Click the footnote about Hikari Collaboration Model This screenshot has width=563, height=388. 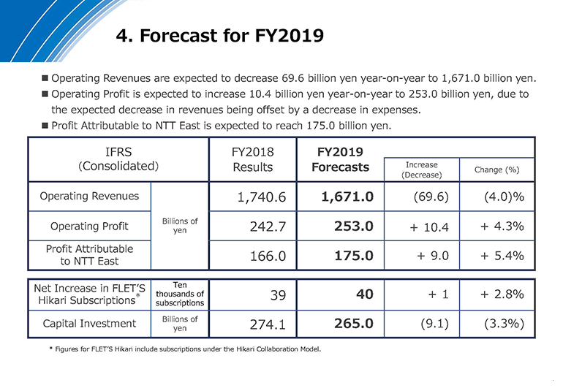(x=185, y=349)
